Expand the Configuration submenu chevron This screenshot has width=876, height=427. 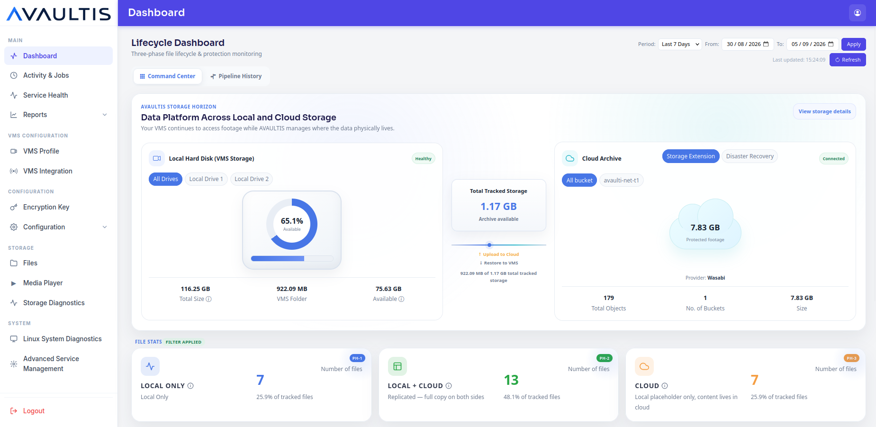pos(105,227)
